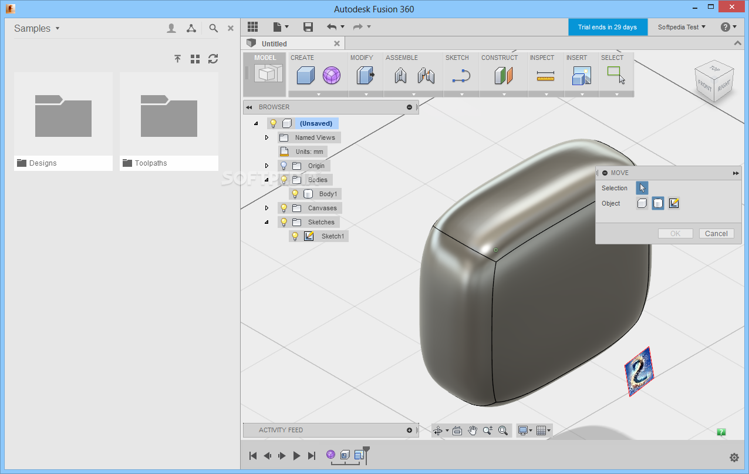Click the Save floppy disk icon
749x474 pixels.
point(308,27)
